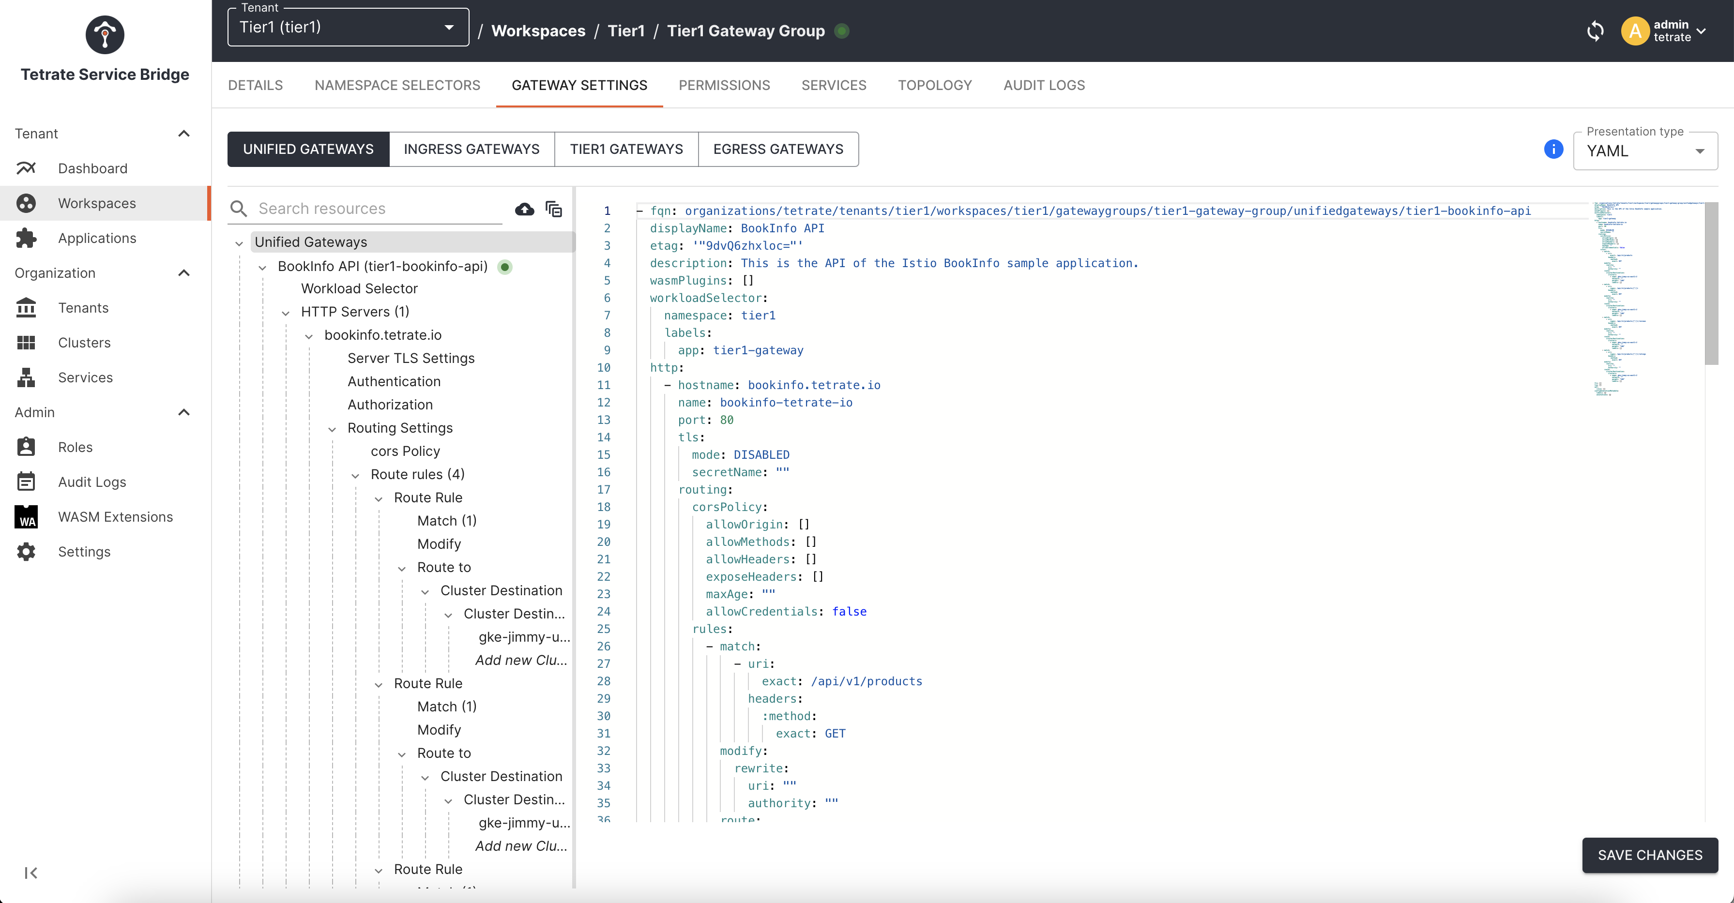Image resolution: width=1734 pixels, height=903 pixels.
Task: Click line 13 'port: 80' in YAML
Action: [x=705, y=420]
